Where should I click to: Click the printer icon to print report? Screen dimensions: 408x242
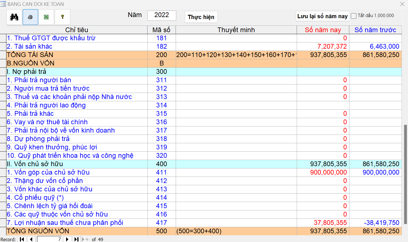tap(30, 17)
